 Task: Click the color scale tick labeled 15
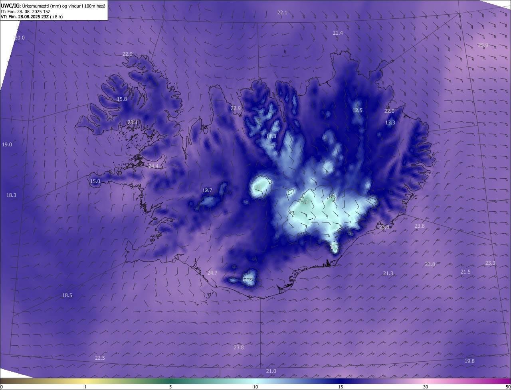click(x=341, y=387)
